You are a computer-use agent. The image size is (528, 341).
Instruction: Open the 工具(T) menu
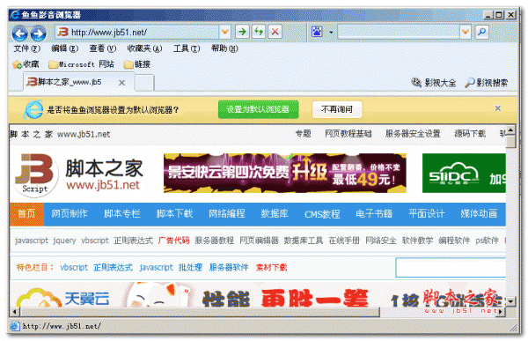[187, 48]
